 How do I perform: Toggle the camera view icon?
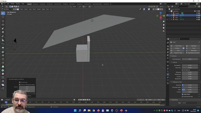[x=164, y=28]
